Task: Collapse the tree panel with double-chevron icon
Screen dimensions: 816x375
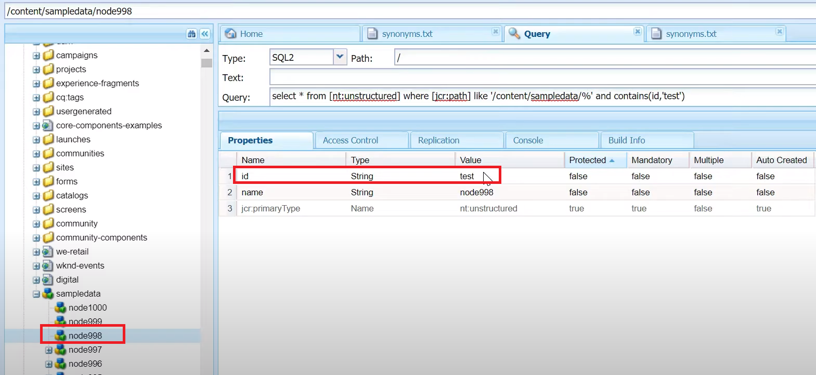Action: [205, 34]
